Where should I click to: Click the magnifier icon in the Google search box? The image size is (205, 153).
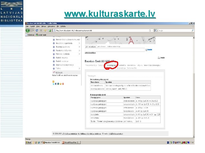pos(192,30)
